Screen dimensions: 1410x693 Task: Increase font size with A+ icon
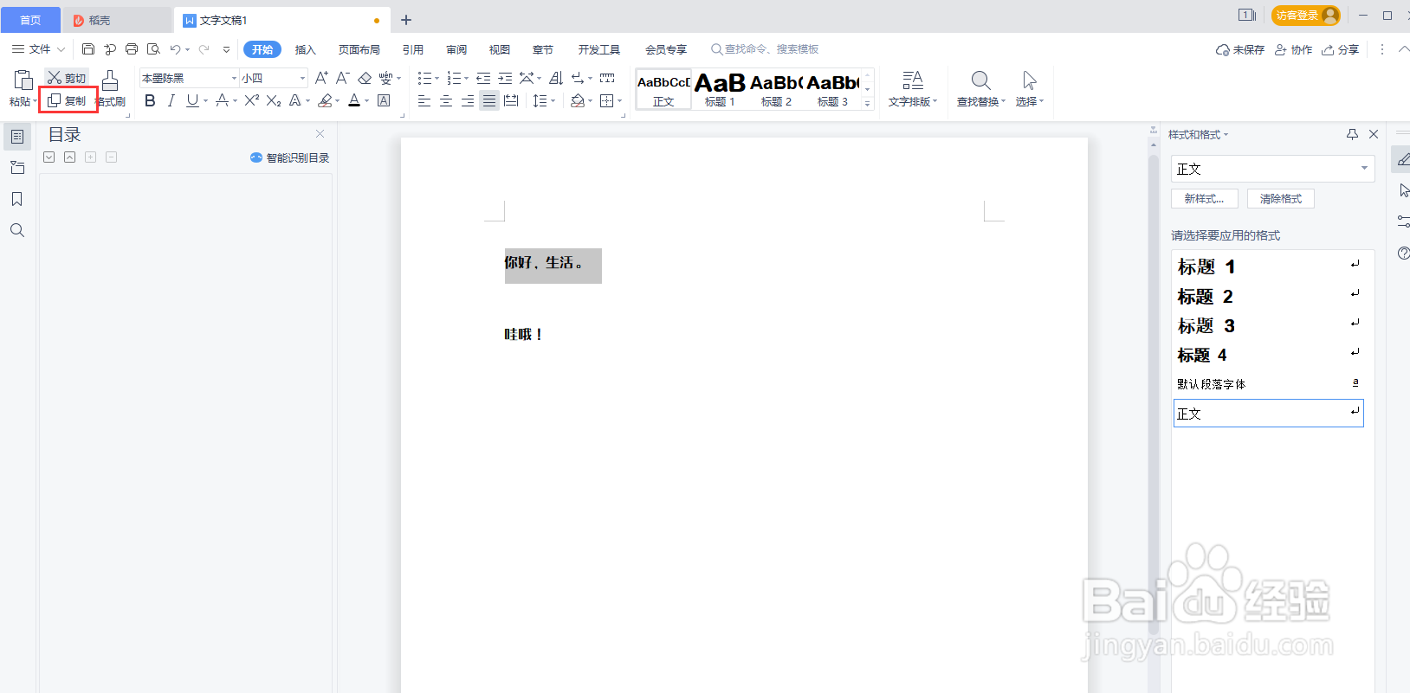pos(321,78)
